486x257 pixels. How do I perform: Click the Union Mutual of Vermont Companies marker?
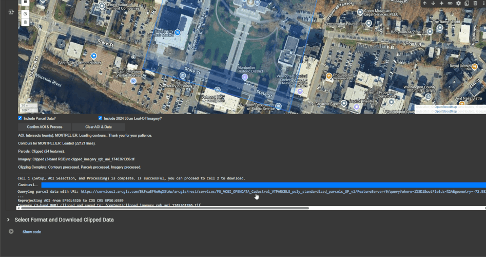102,6
